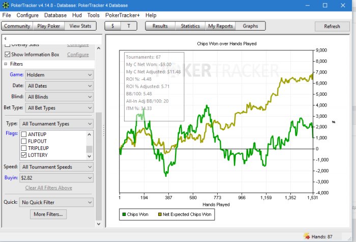The image size is (356, 242).
Task: Click the panel splitter handle dots
Action: 104,131
